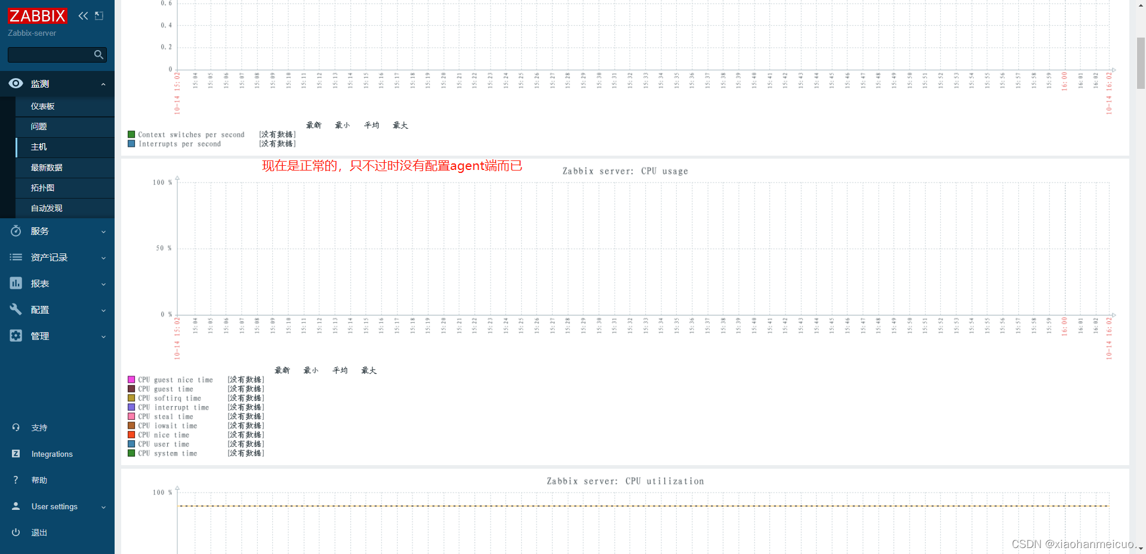Click the CPU guest time swatch
The image size is (1146, 554).
click(131, 388)
